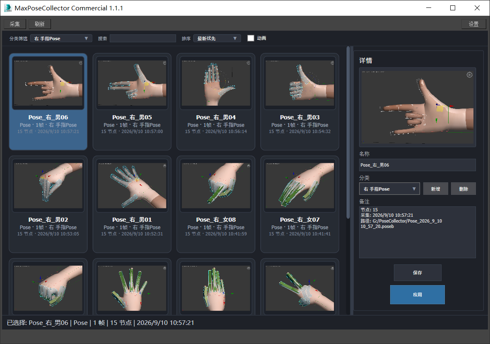Select the Pose_右_男06 pose card
490x344 pixels.
[x=48, y=102]
